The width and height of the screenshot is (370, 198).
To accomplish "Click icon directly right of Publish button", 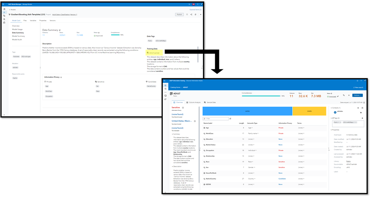I will [x=187, y=14].
